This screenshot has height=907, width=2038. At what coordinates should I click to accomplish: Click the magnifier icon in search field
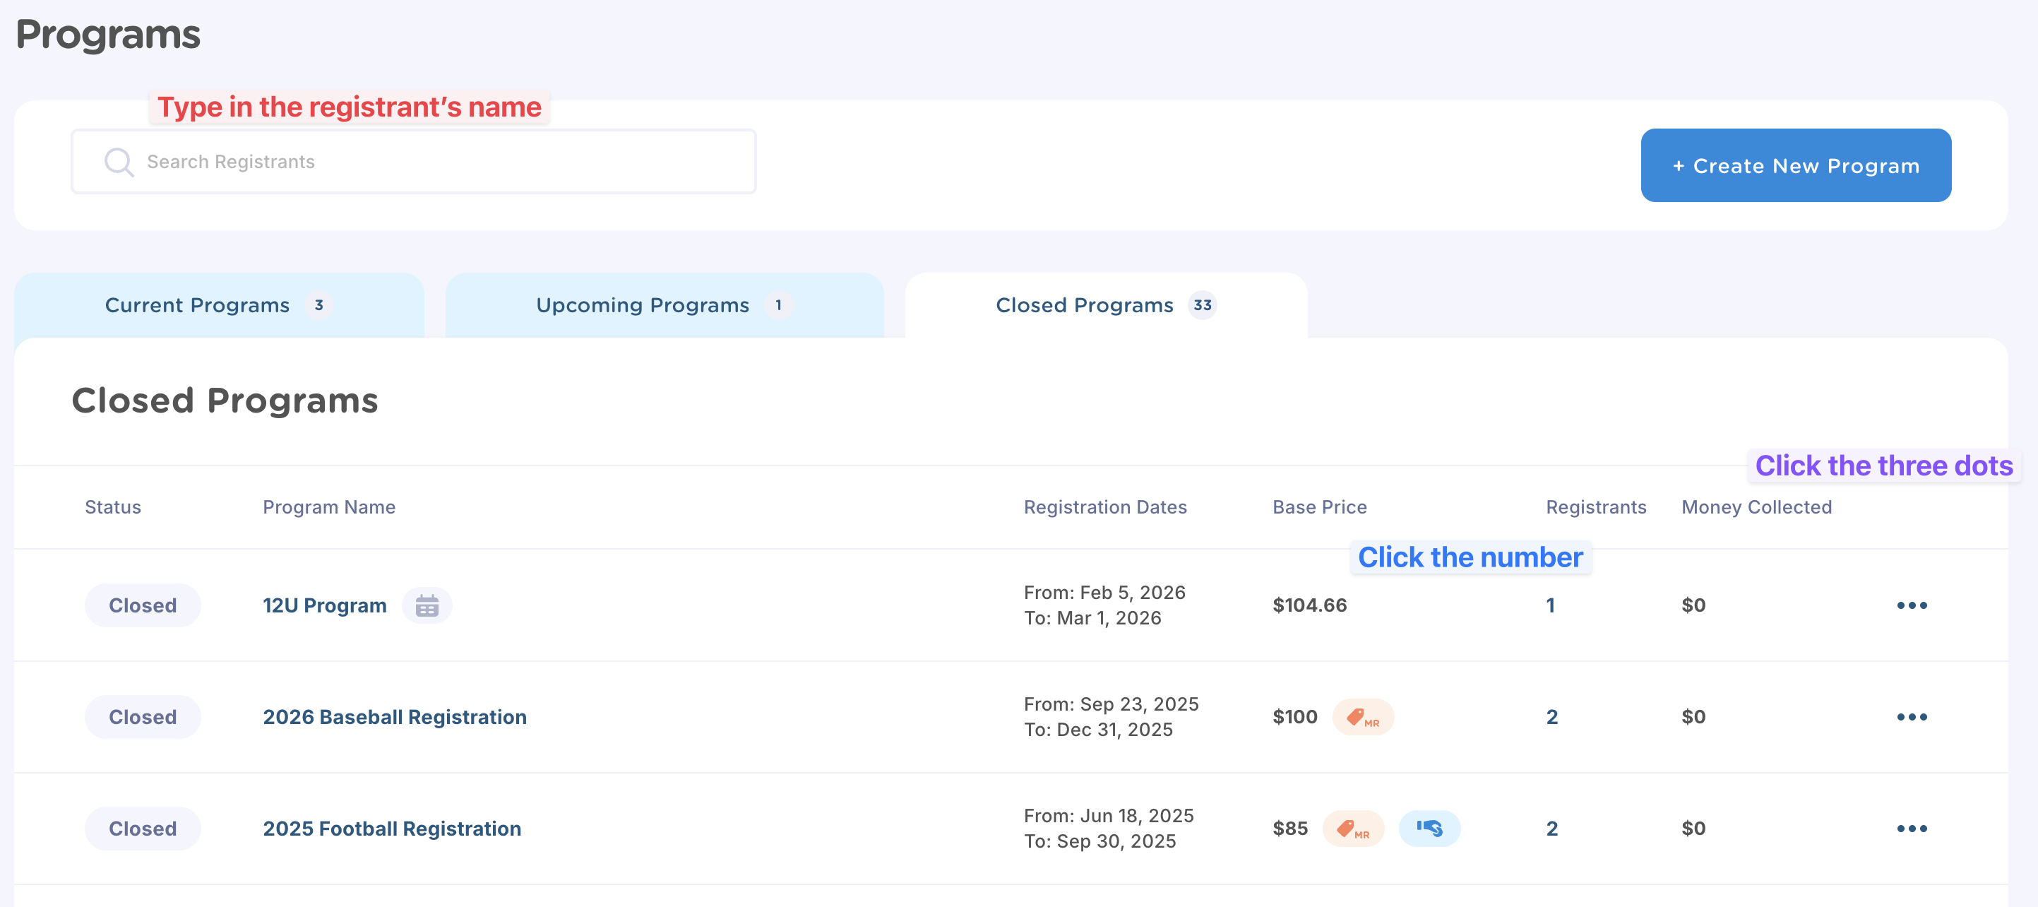click(x=119, y=162)
